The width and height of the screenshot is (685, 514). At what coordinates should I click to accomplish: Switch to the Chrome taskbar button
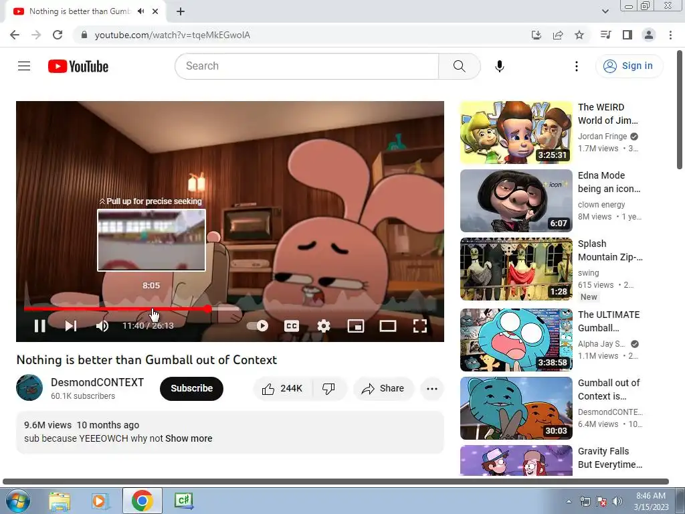click(x=142, y=501)
